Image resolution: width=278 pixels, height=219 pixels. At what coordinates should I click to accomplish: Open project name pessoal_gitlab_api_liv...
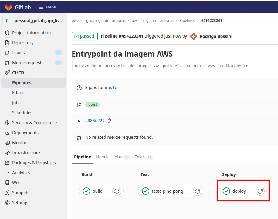click(x=39, y=21)
